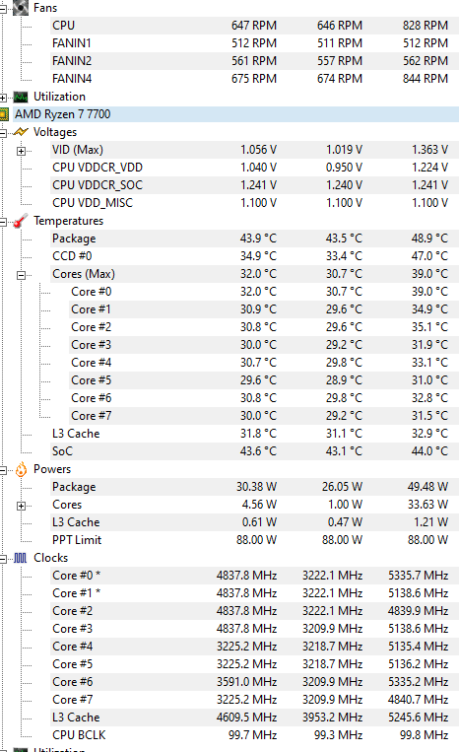Select the CPU VDDCR_SOC voltage row

click(x=254, y=185)
